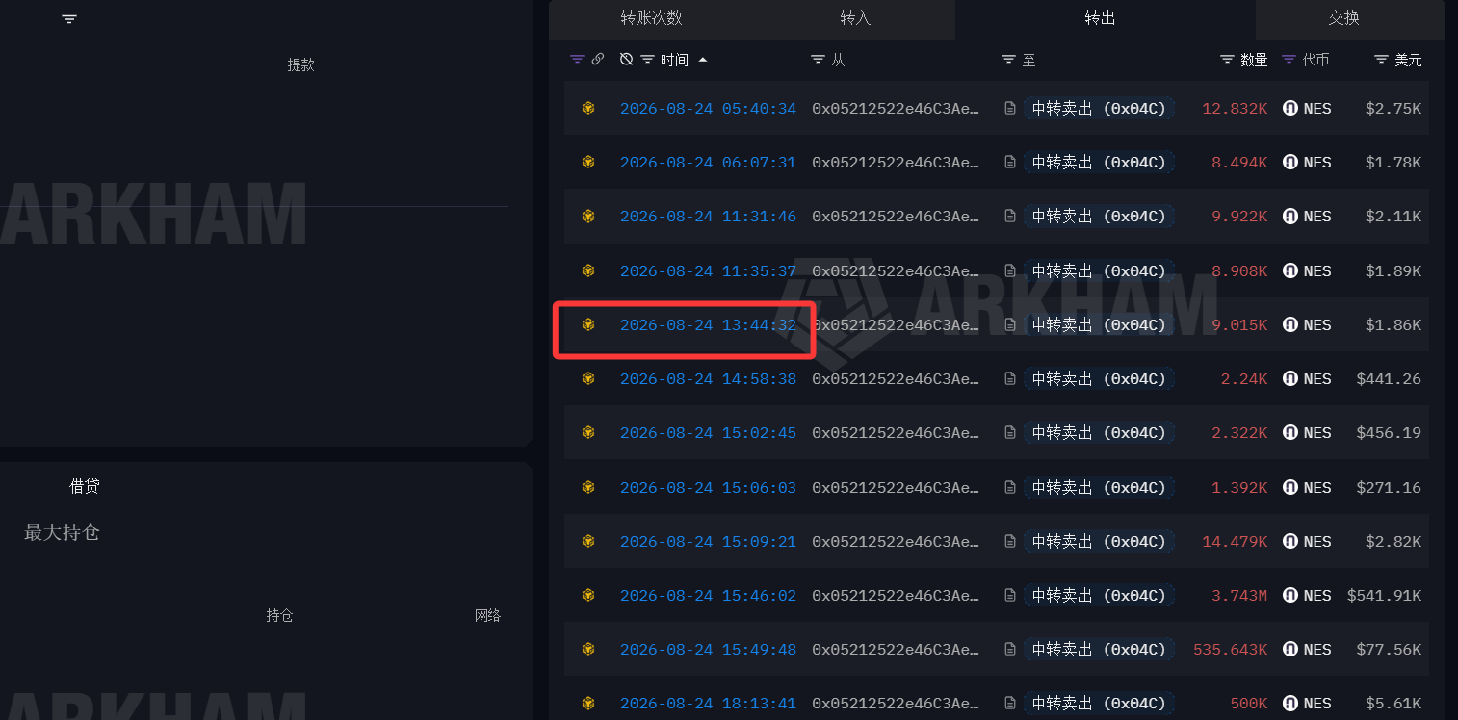This screenshot has height=720, width=1458.
Task: Click the BNB chain icon on 13:44:32 row
Action: pyautogui.click(x=588, y=325)
